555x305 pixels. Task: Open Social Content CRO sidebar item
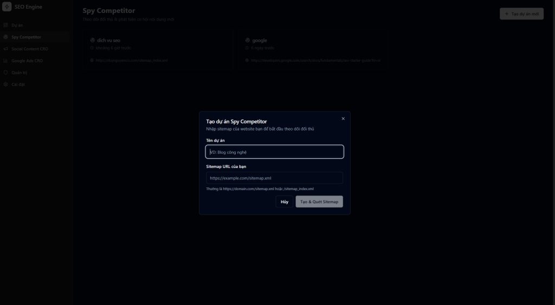click(35, 49)
